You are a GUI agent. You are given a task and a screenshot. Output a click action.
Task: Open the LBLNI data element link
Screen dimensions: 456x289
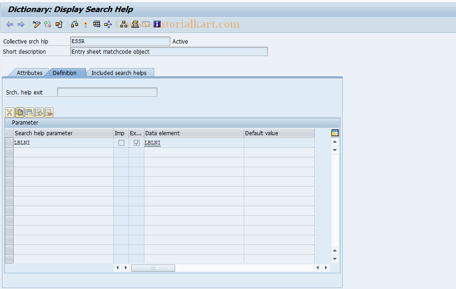pos(152,143)
